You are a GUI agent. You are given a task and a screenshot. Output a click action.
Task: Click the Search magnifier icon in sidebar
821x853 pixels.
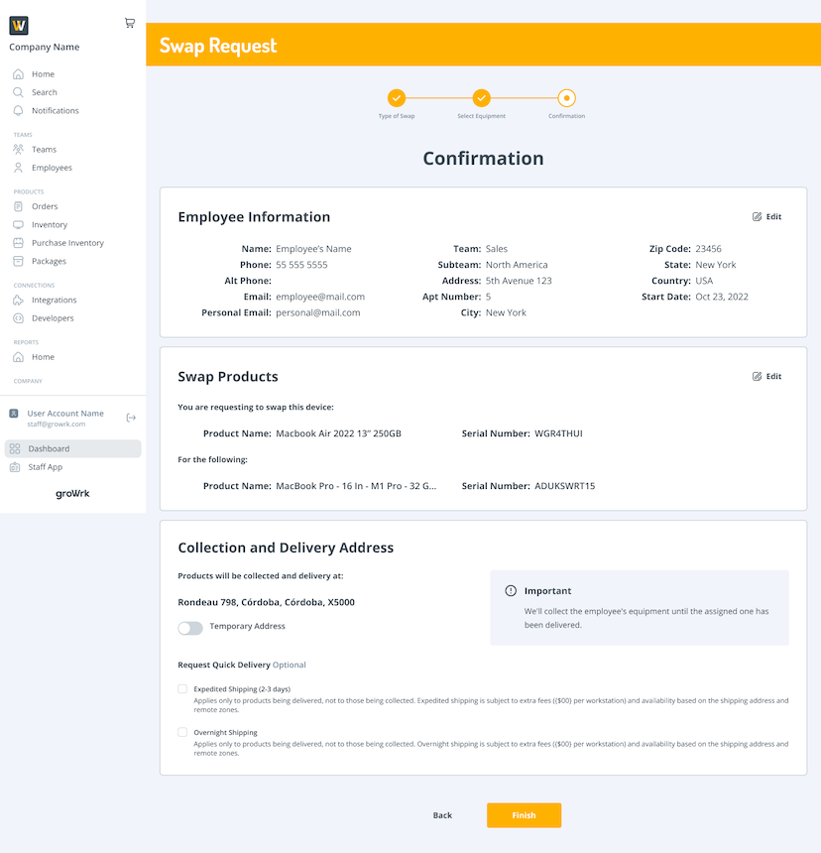[18, 92]
